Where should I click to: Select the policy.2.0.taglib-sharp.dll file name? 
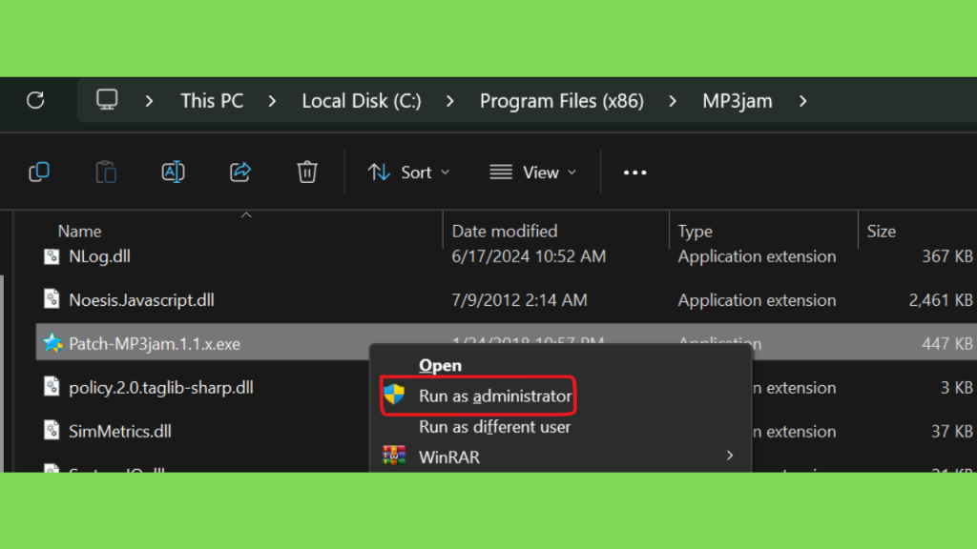pos(160,388)
